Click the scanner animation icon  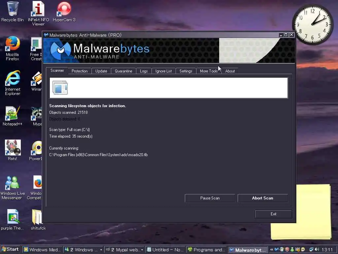coord(60,88)
